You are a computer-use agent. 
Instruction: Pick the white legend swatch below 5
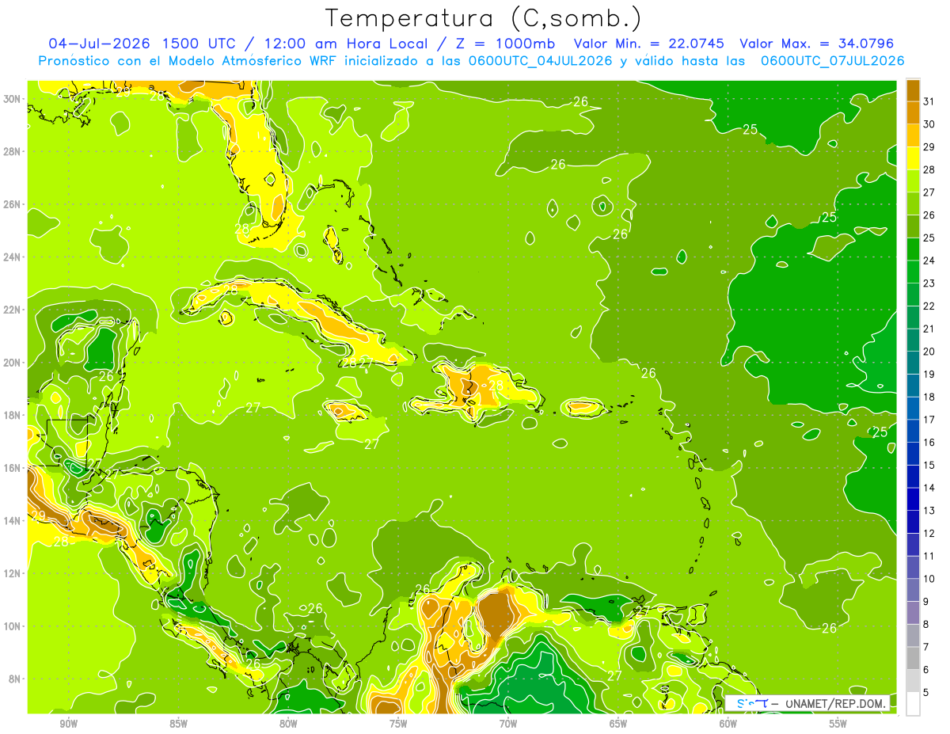point(913,704)
